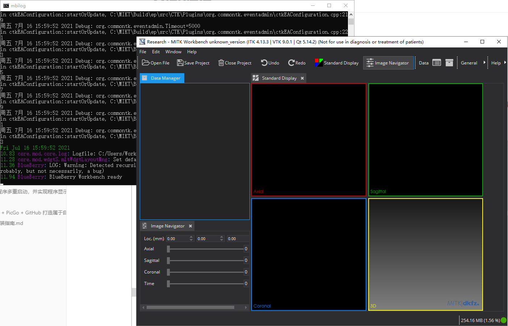Click the Sagittal slice number box

click(x=246, y=260)
